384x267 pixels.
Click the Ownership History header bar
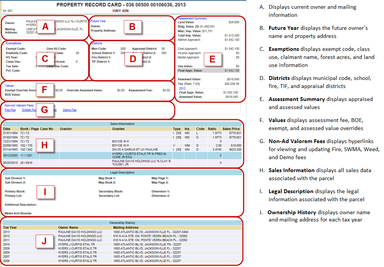click(122, 223)
